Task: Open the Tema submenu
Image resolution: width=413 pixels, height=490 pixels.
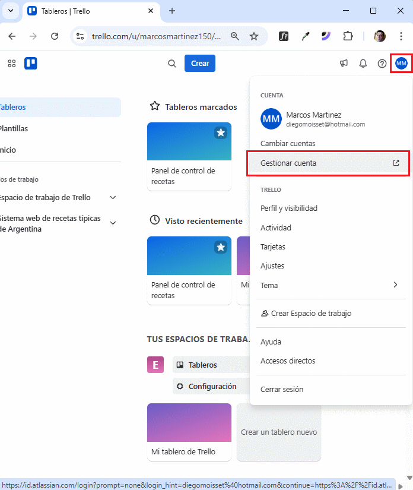Action: click(x=329, y=285)
